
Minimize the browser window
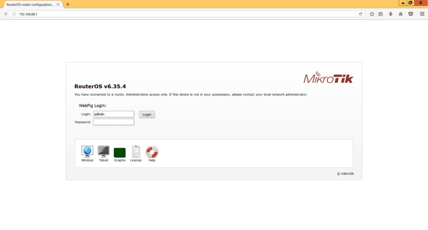(x=403, y=3)
